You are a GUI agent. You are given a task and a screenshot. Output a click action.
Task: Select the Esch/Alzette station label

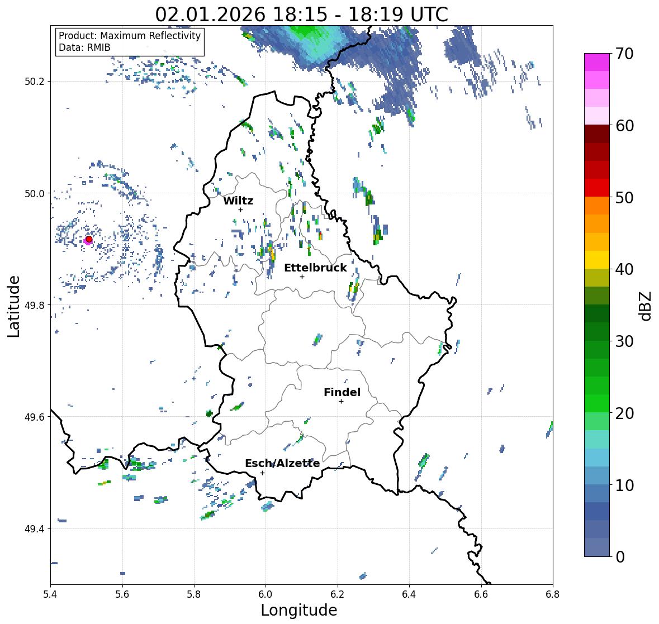pos(282,463)
